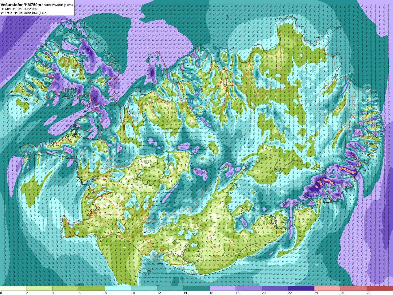Image resolution: width=393 pixels, height=295 pixels.
Task: Select the light green 2–4 legend swatch
Action: (39, 289)
